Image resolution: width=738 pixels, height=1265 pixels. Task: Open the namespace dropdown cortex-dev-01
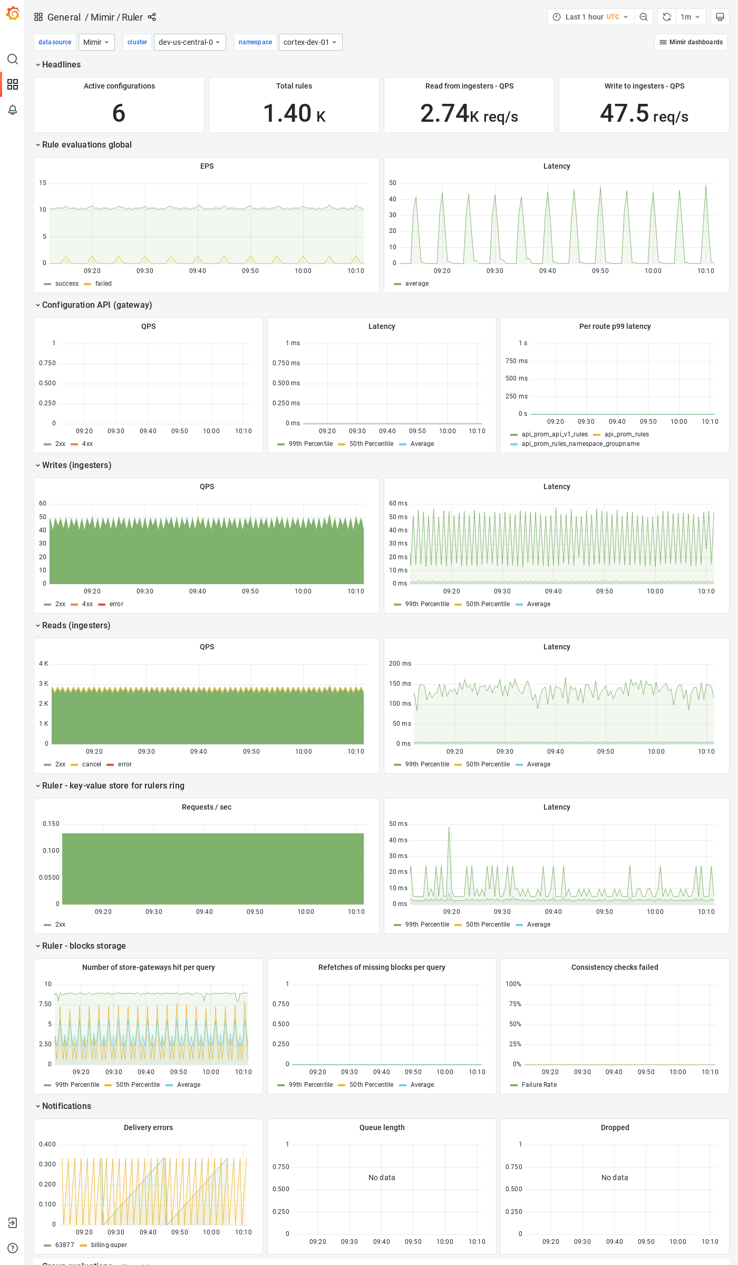(x=310, y=42)
